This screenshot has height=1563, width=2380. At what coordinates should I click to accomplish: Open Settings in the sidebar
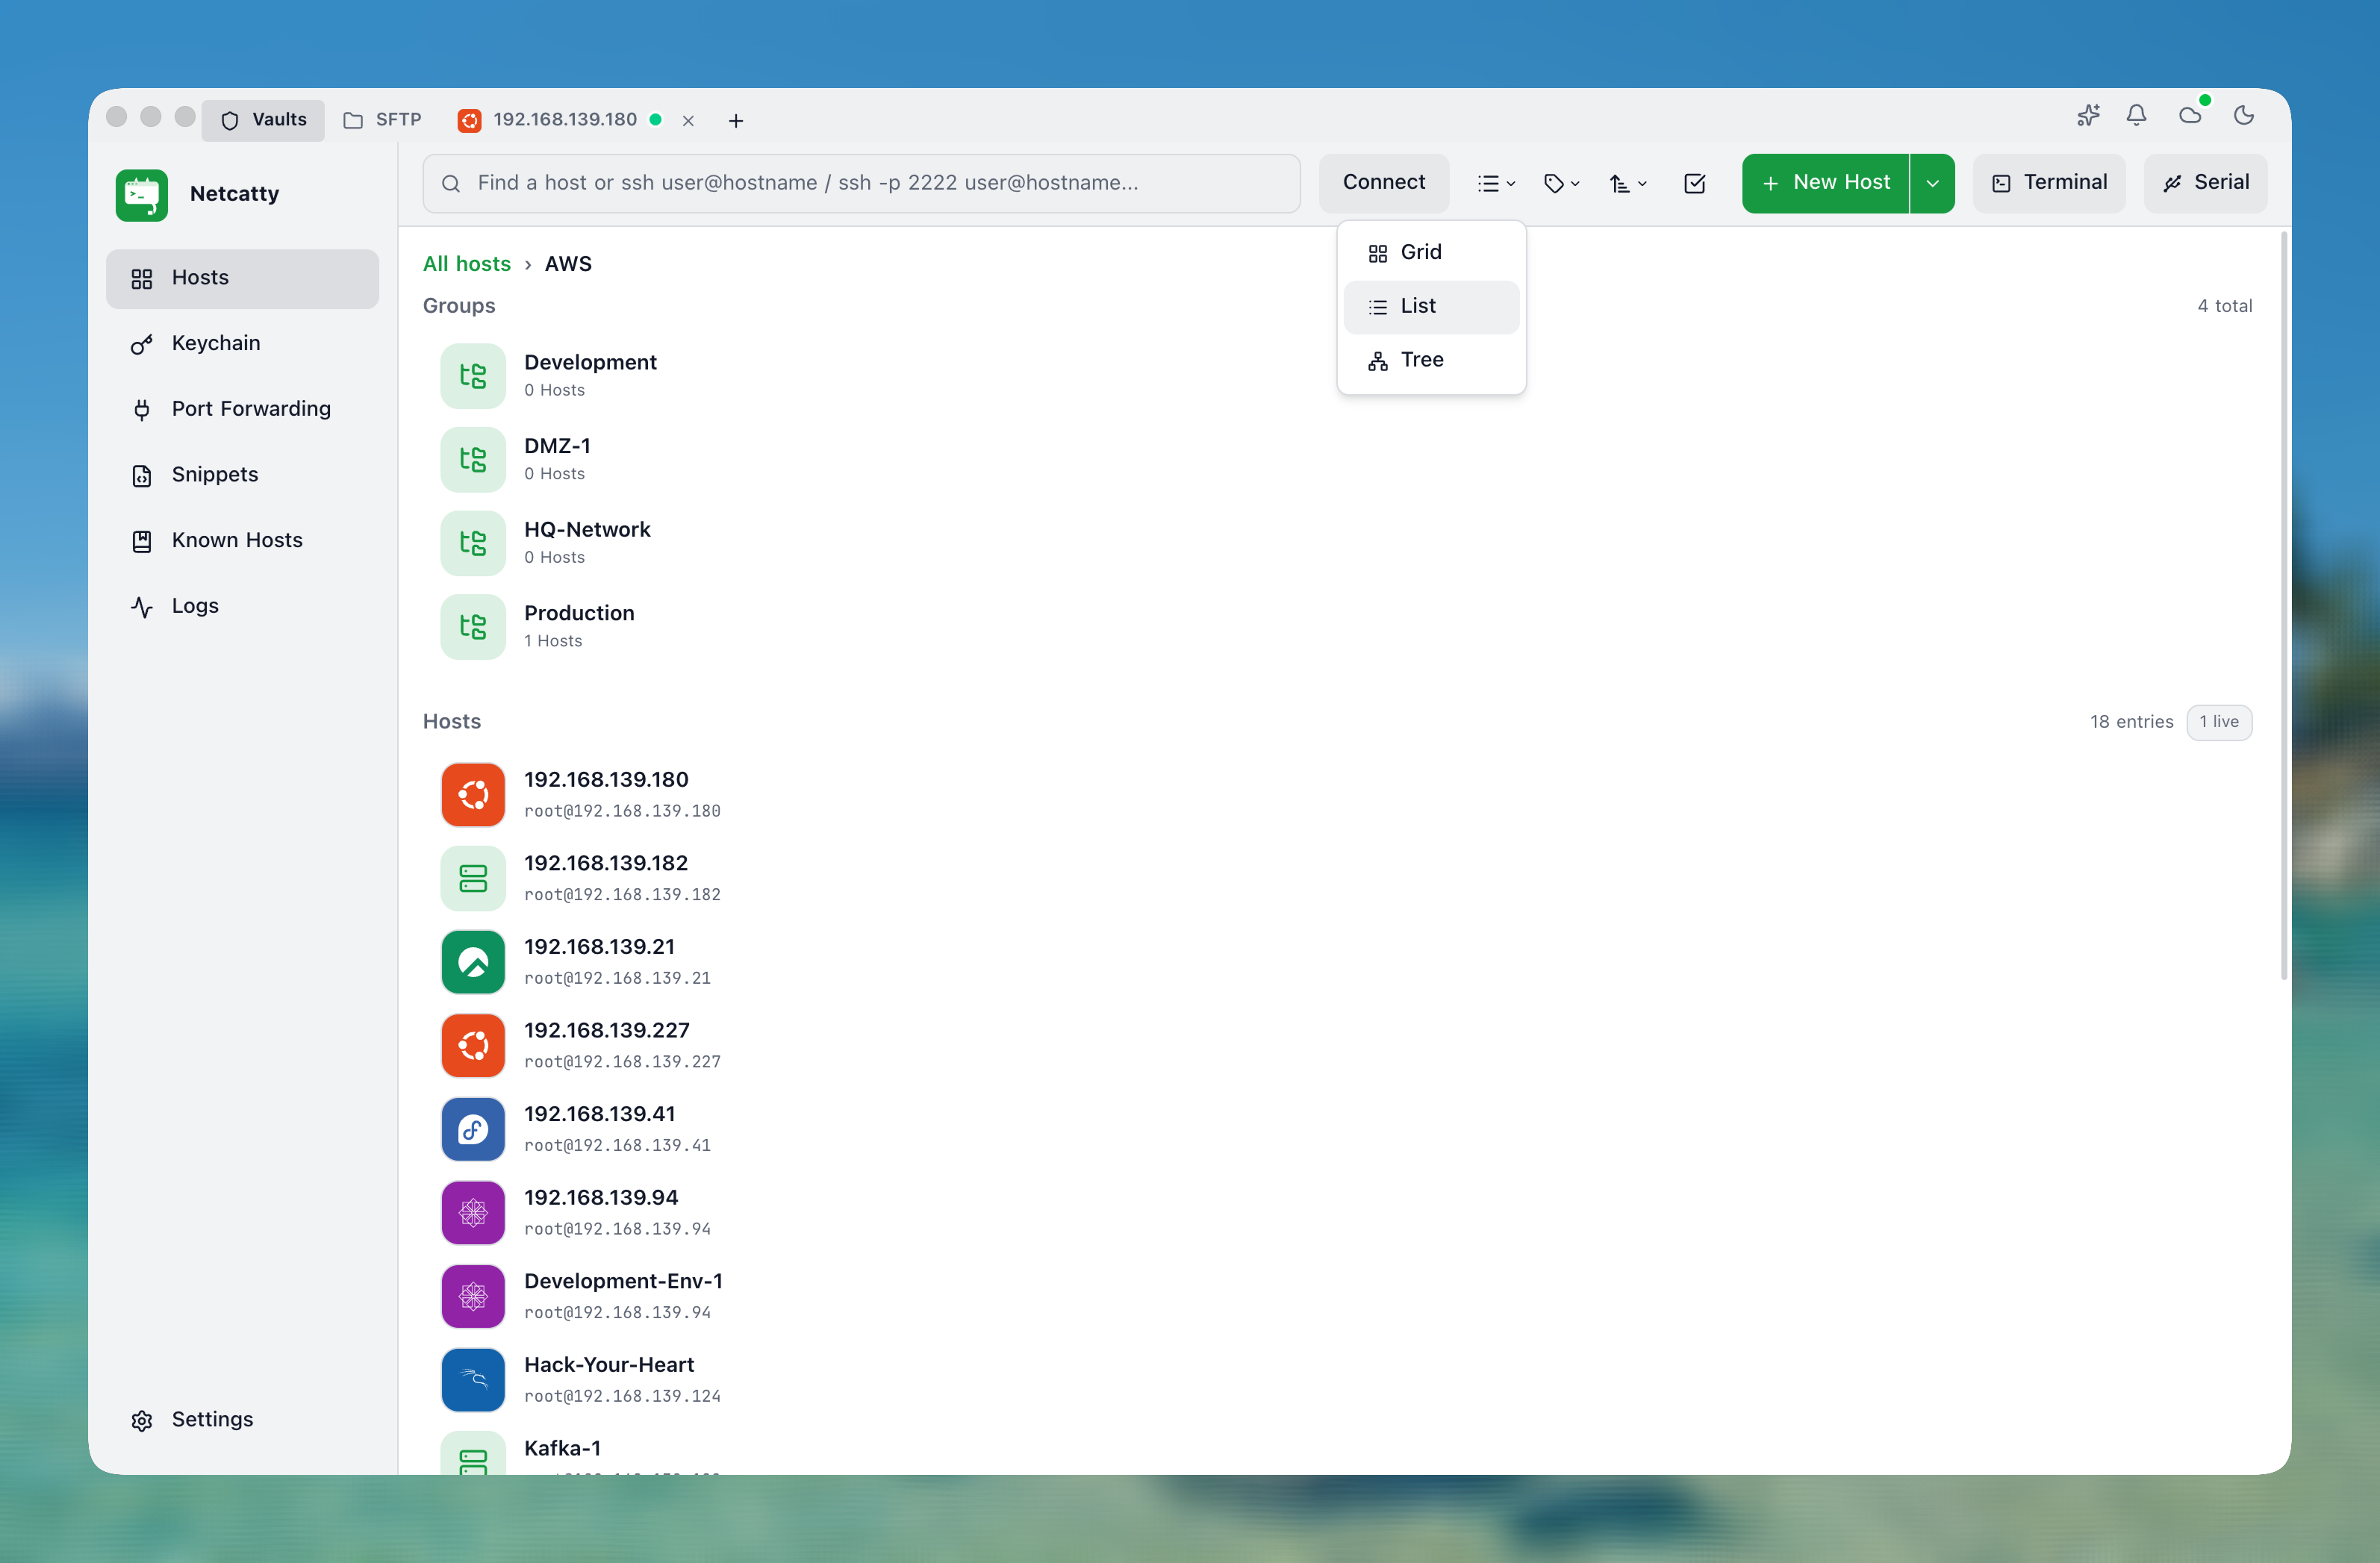tap(242, 1420)
